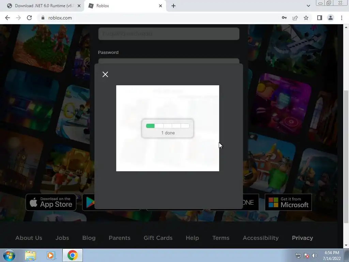349x262 pixels.
Task: Open the Action Center flag icon
Action: pyautogui.click(x=306, y=256)
